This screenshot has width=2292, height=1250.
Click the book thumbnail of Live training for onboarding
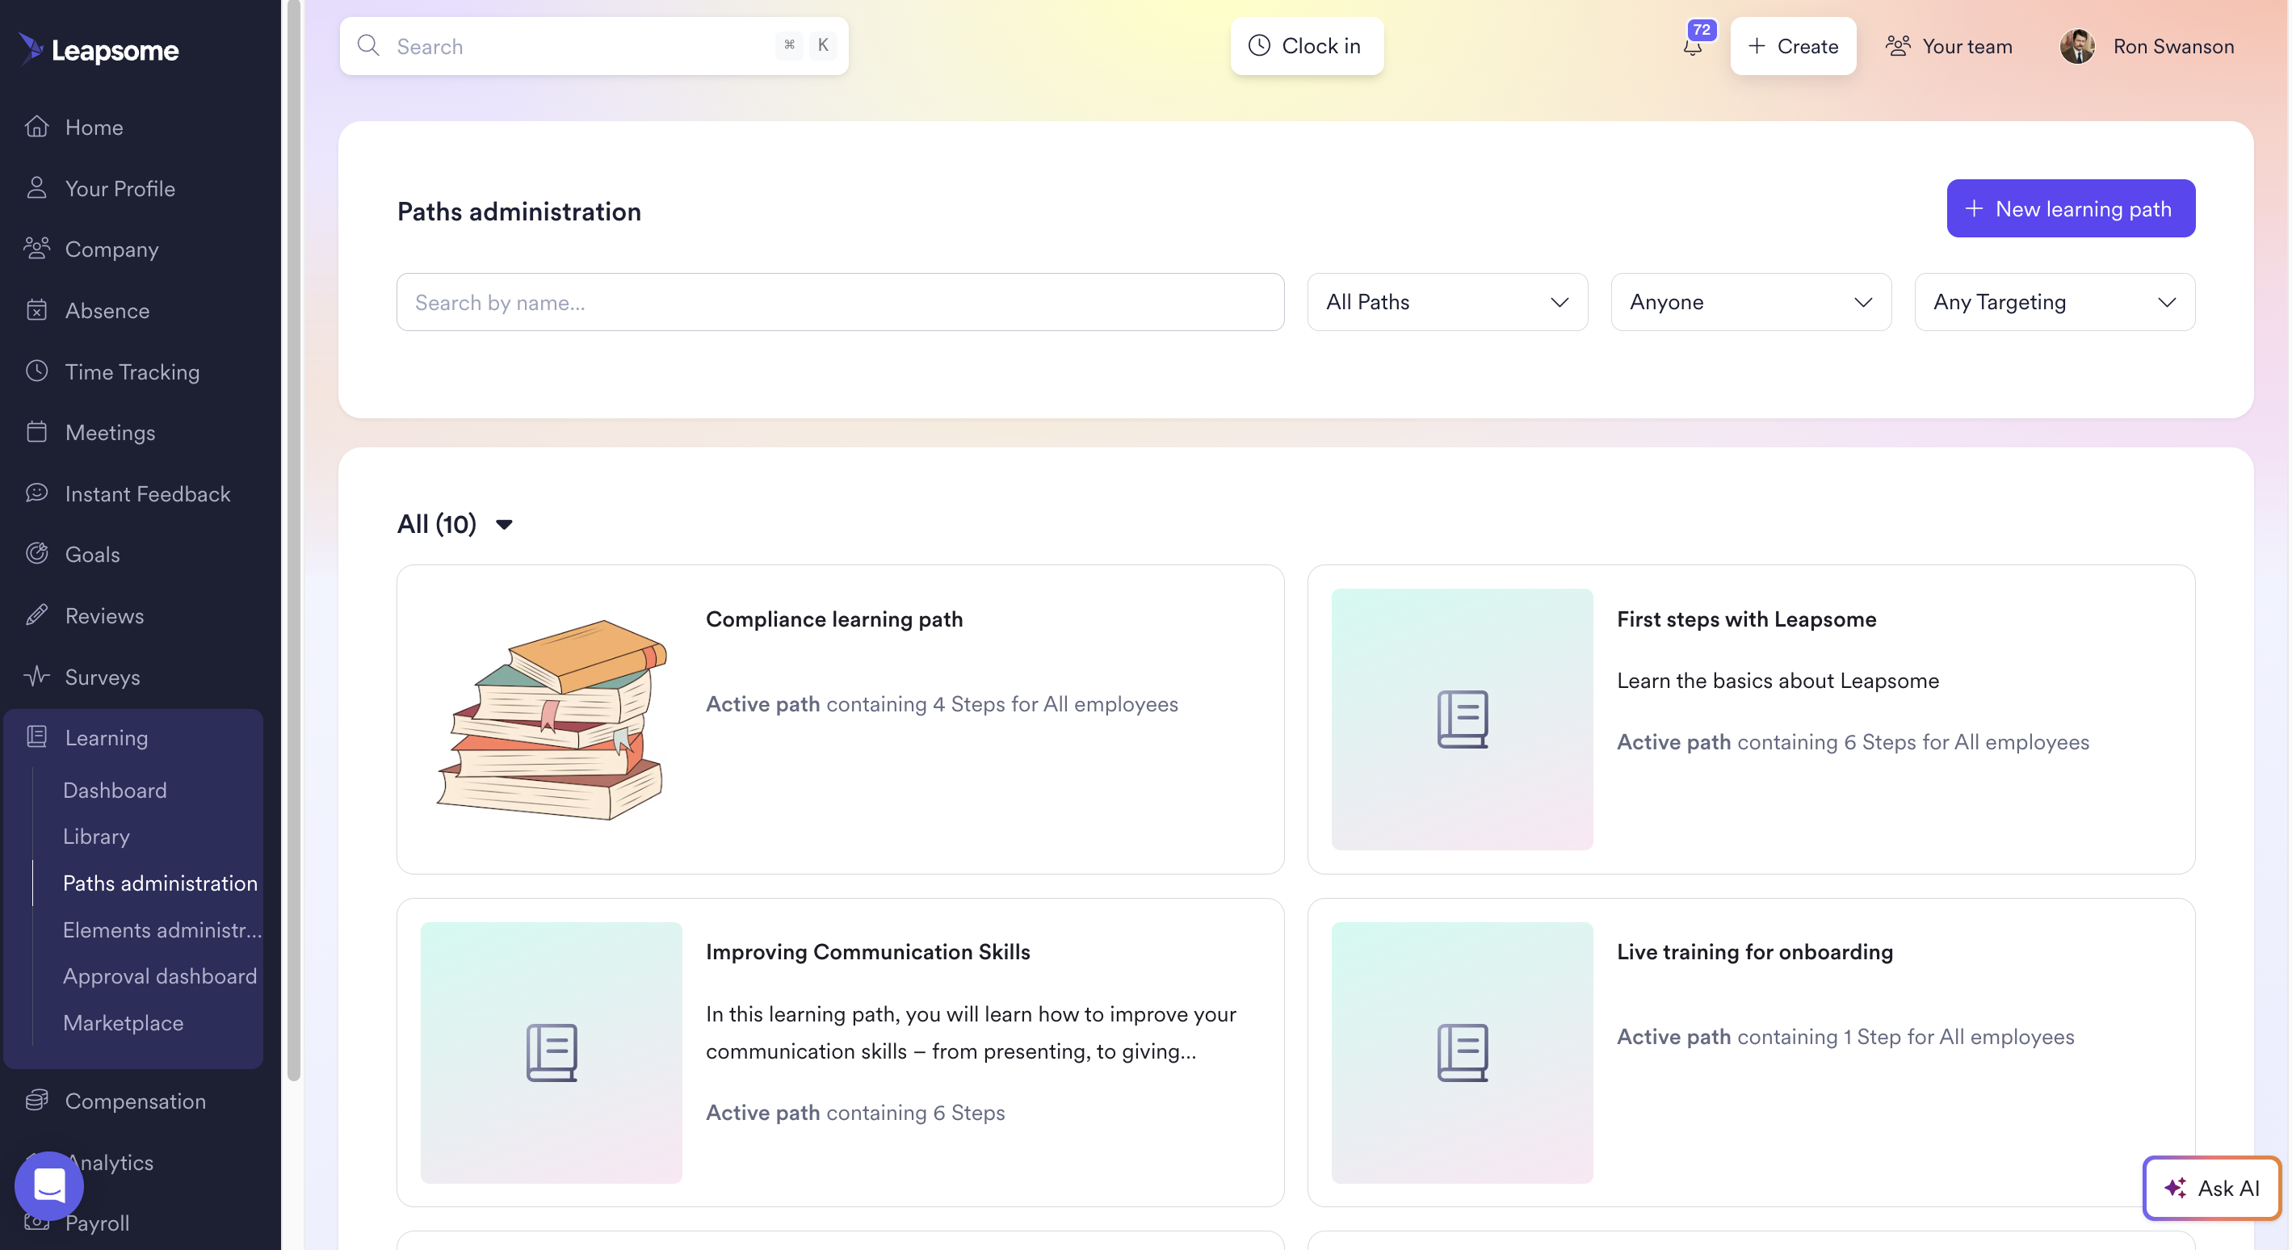click(x=1462, y=1052)
